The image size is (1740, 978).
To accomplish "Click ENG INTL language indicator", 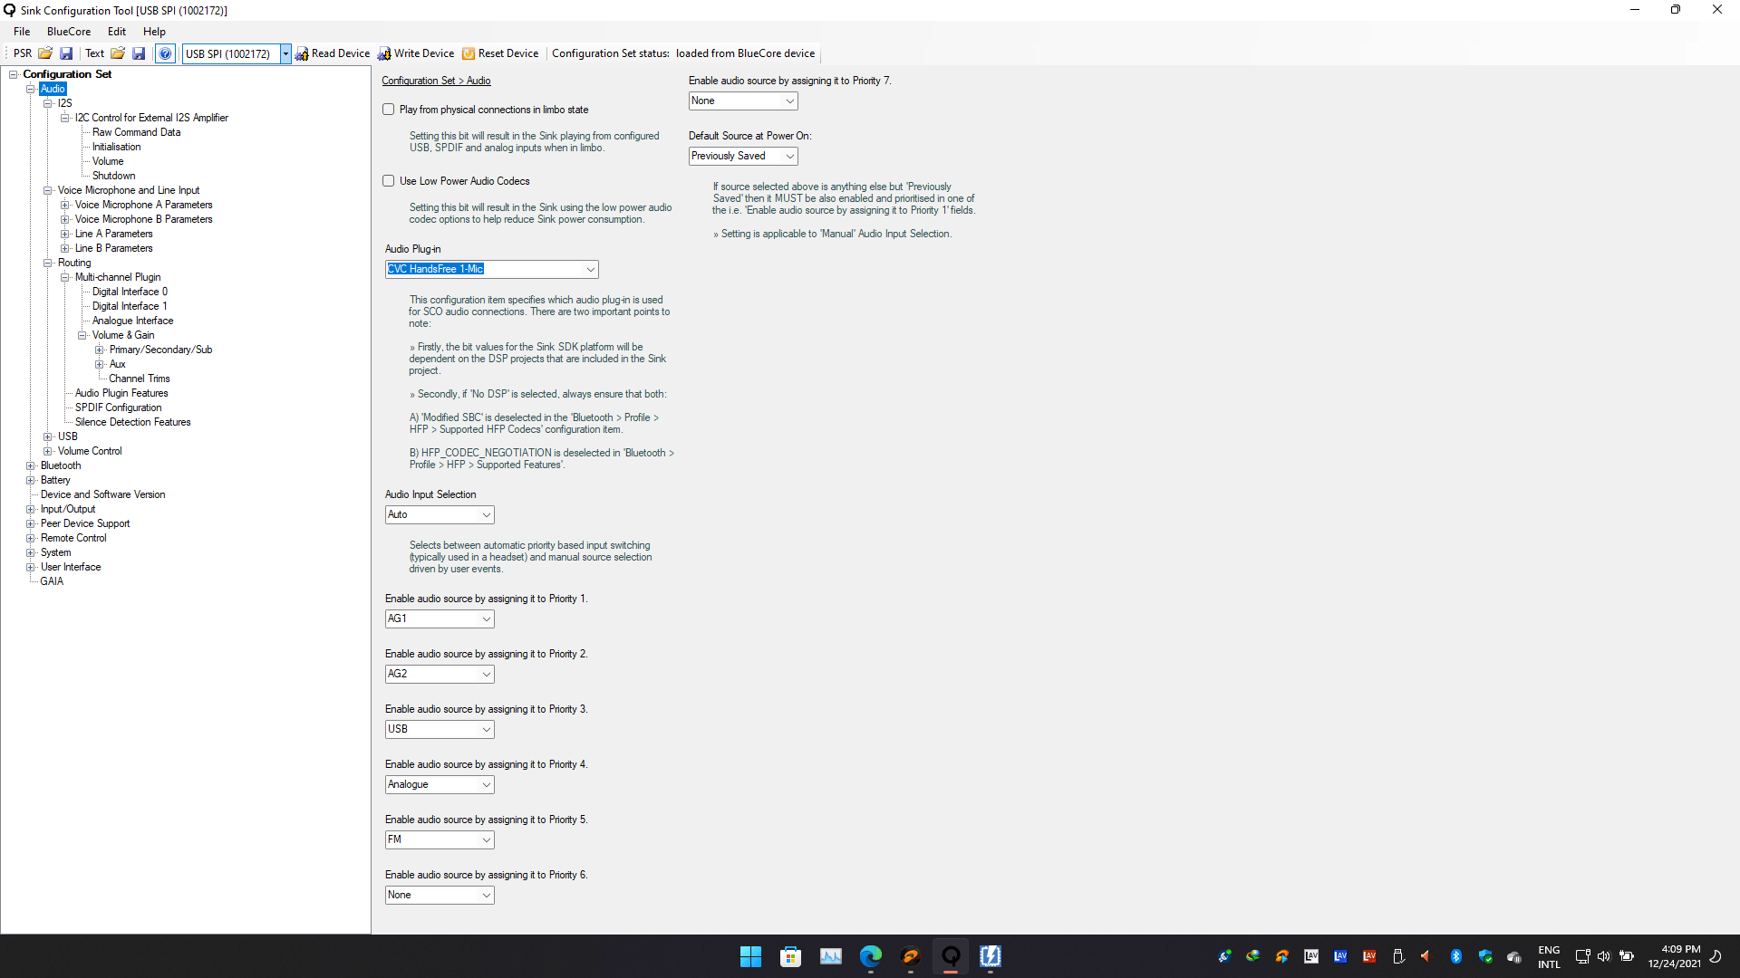I will coord(1549,956).
